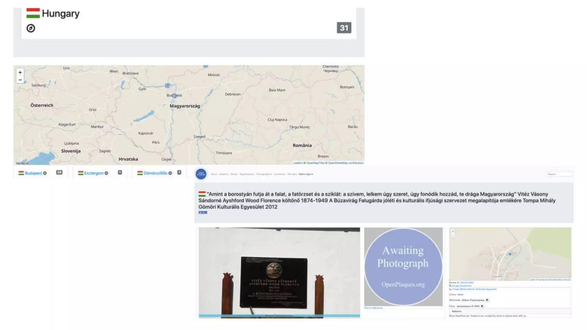The image size is (587, 330).
Task: Open the Organisations menu item
Action: (x=247, y=174)
